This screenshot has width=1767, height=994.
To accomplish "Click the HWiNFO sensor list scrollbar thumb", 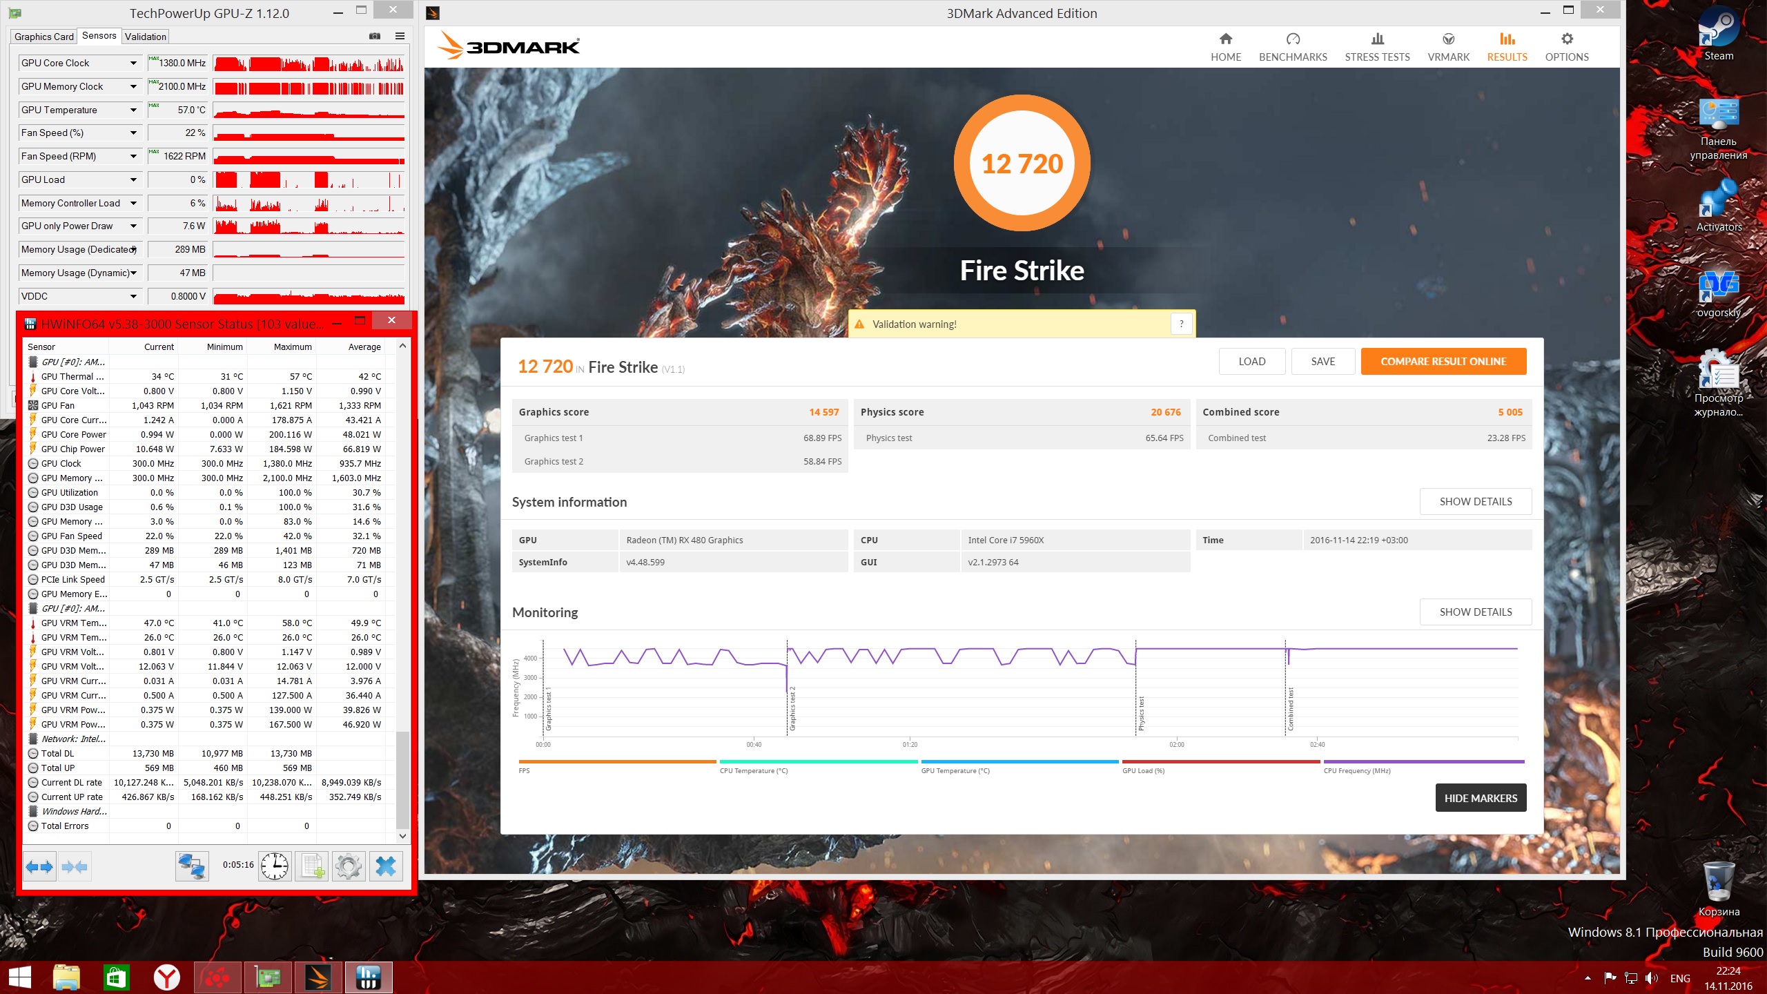I will pyautogui.click(x=402, y=780).
